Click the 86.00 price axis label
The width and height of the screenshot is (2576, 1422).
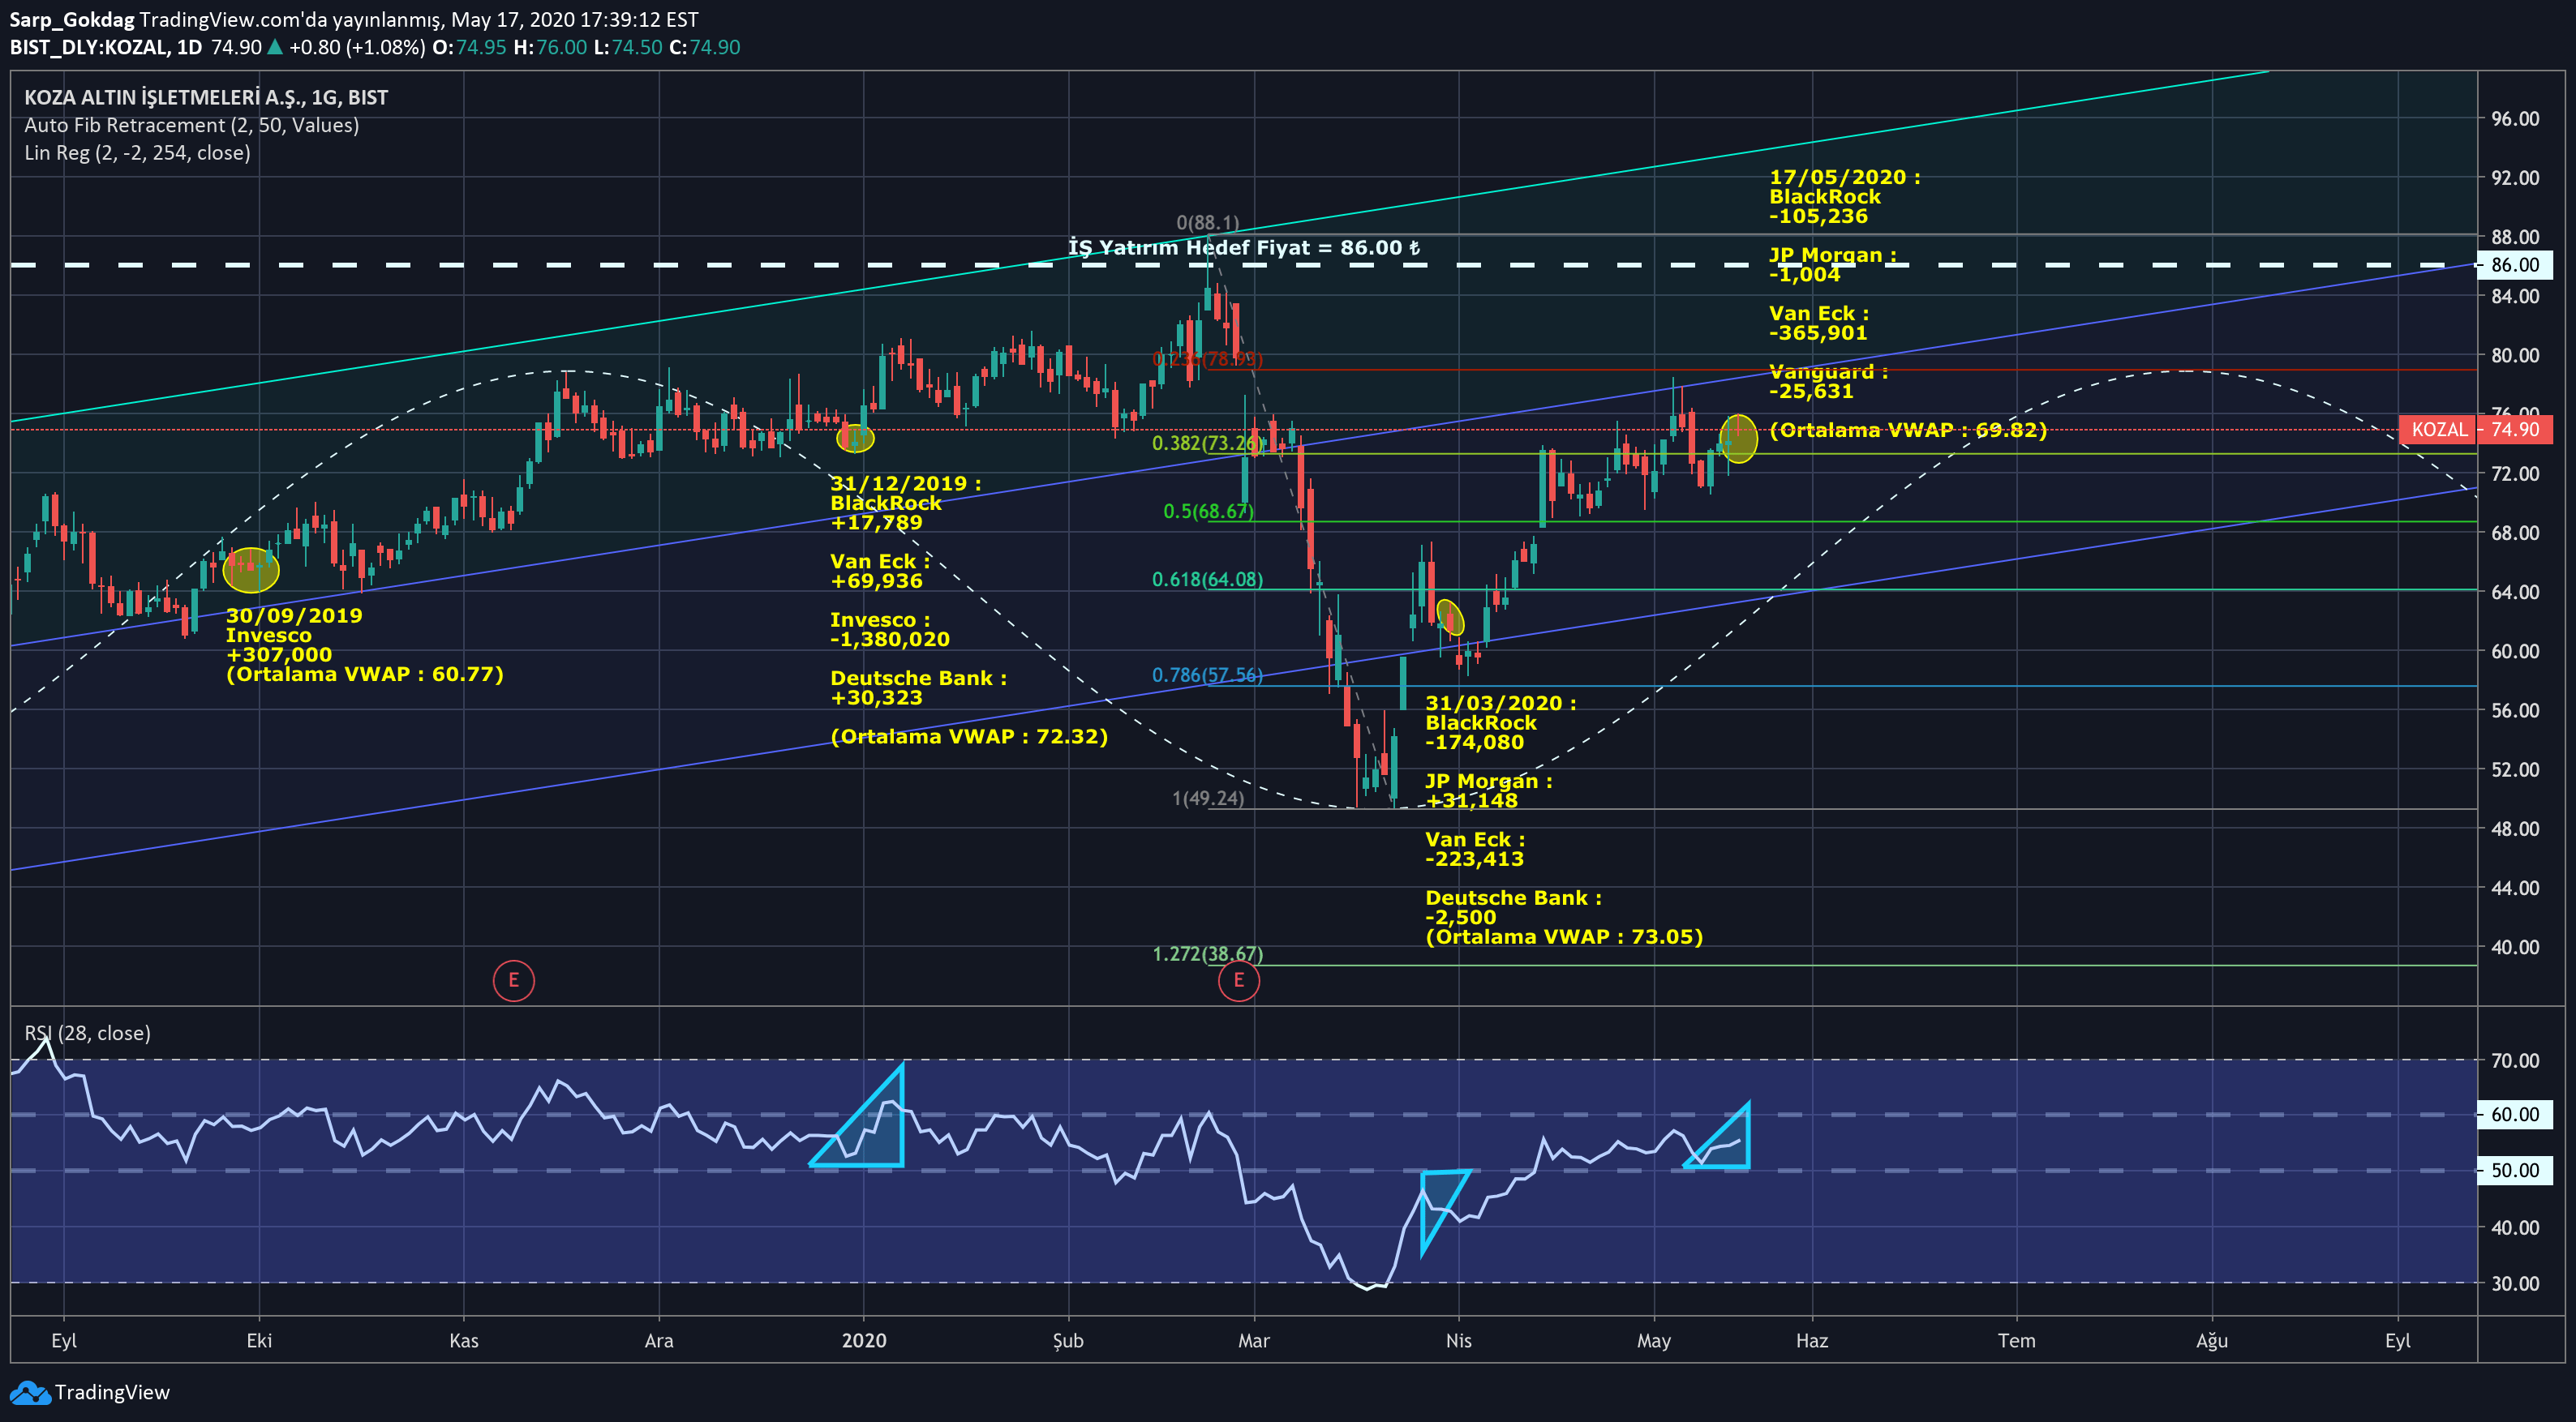2514,265
